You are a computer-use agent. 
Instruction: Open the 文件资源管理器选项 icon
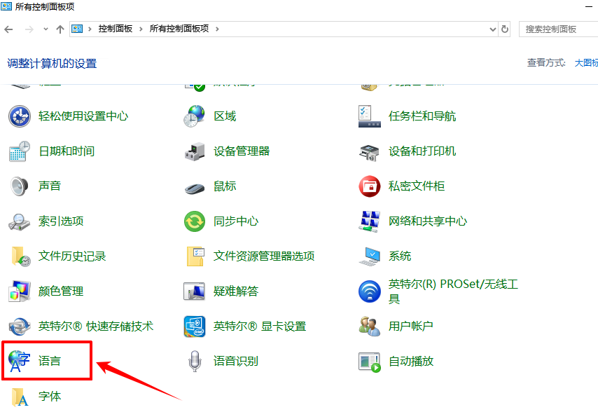tap(195, 256)
